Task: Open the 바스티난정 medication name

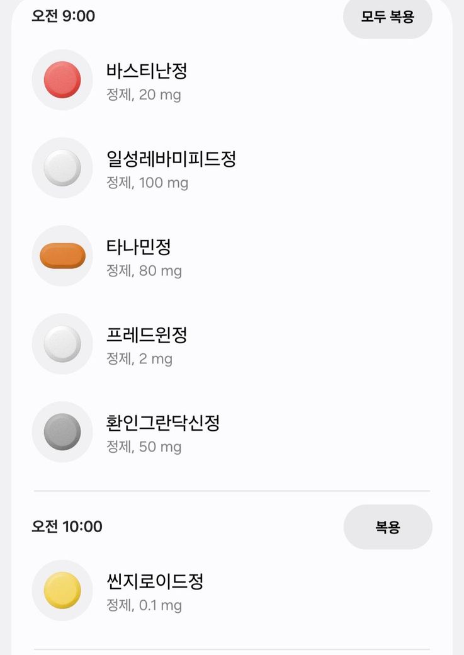Action: click(147, 71)
